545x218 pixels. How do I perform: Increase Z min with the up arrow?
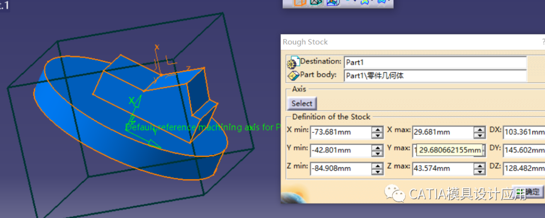[x=377, y=166]
